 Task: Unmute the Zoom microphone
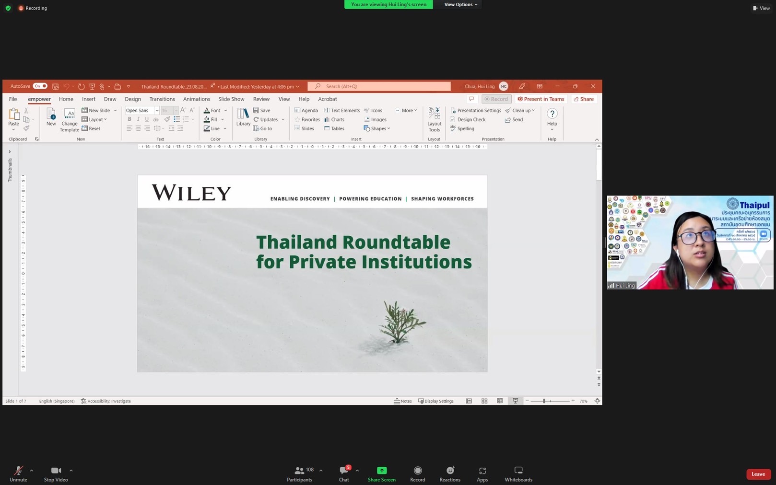(x=18, y=474)
